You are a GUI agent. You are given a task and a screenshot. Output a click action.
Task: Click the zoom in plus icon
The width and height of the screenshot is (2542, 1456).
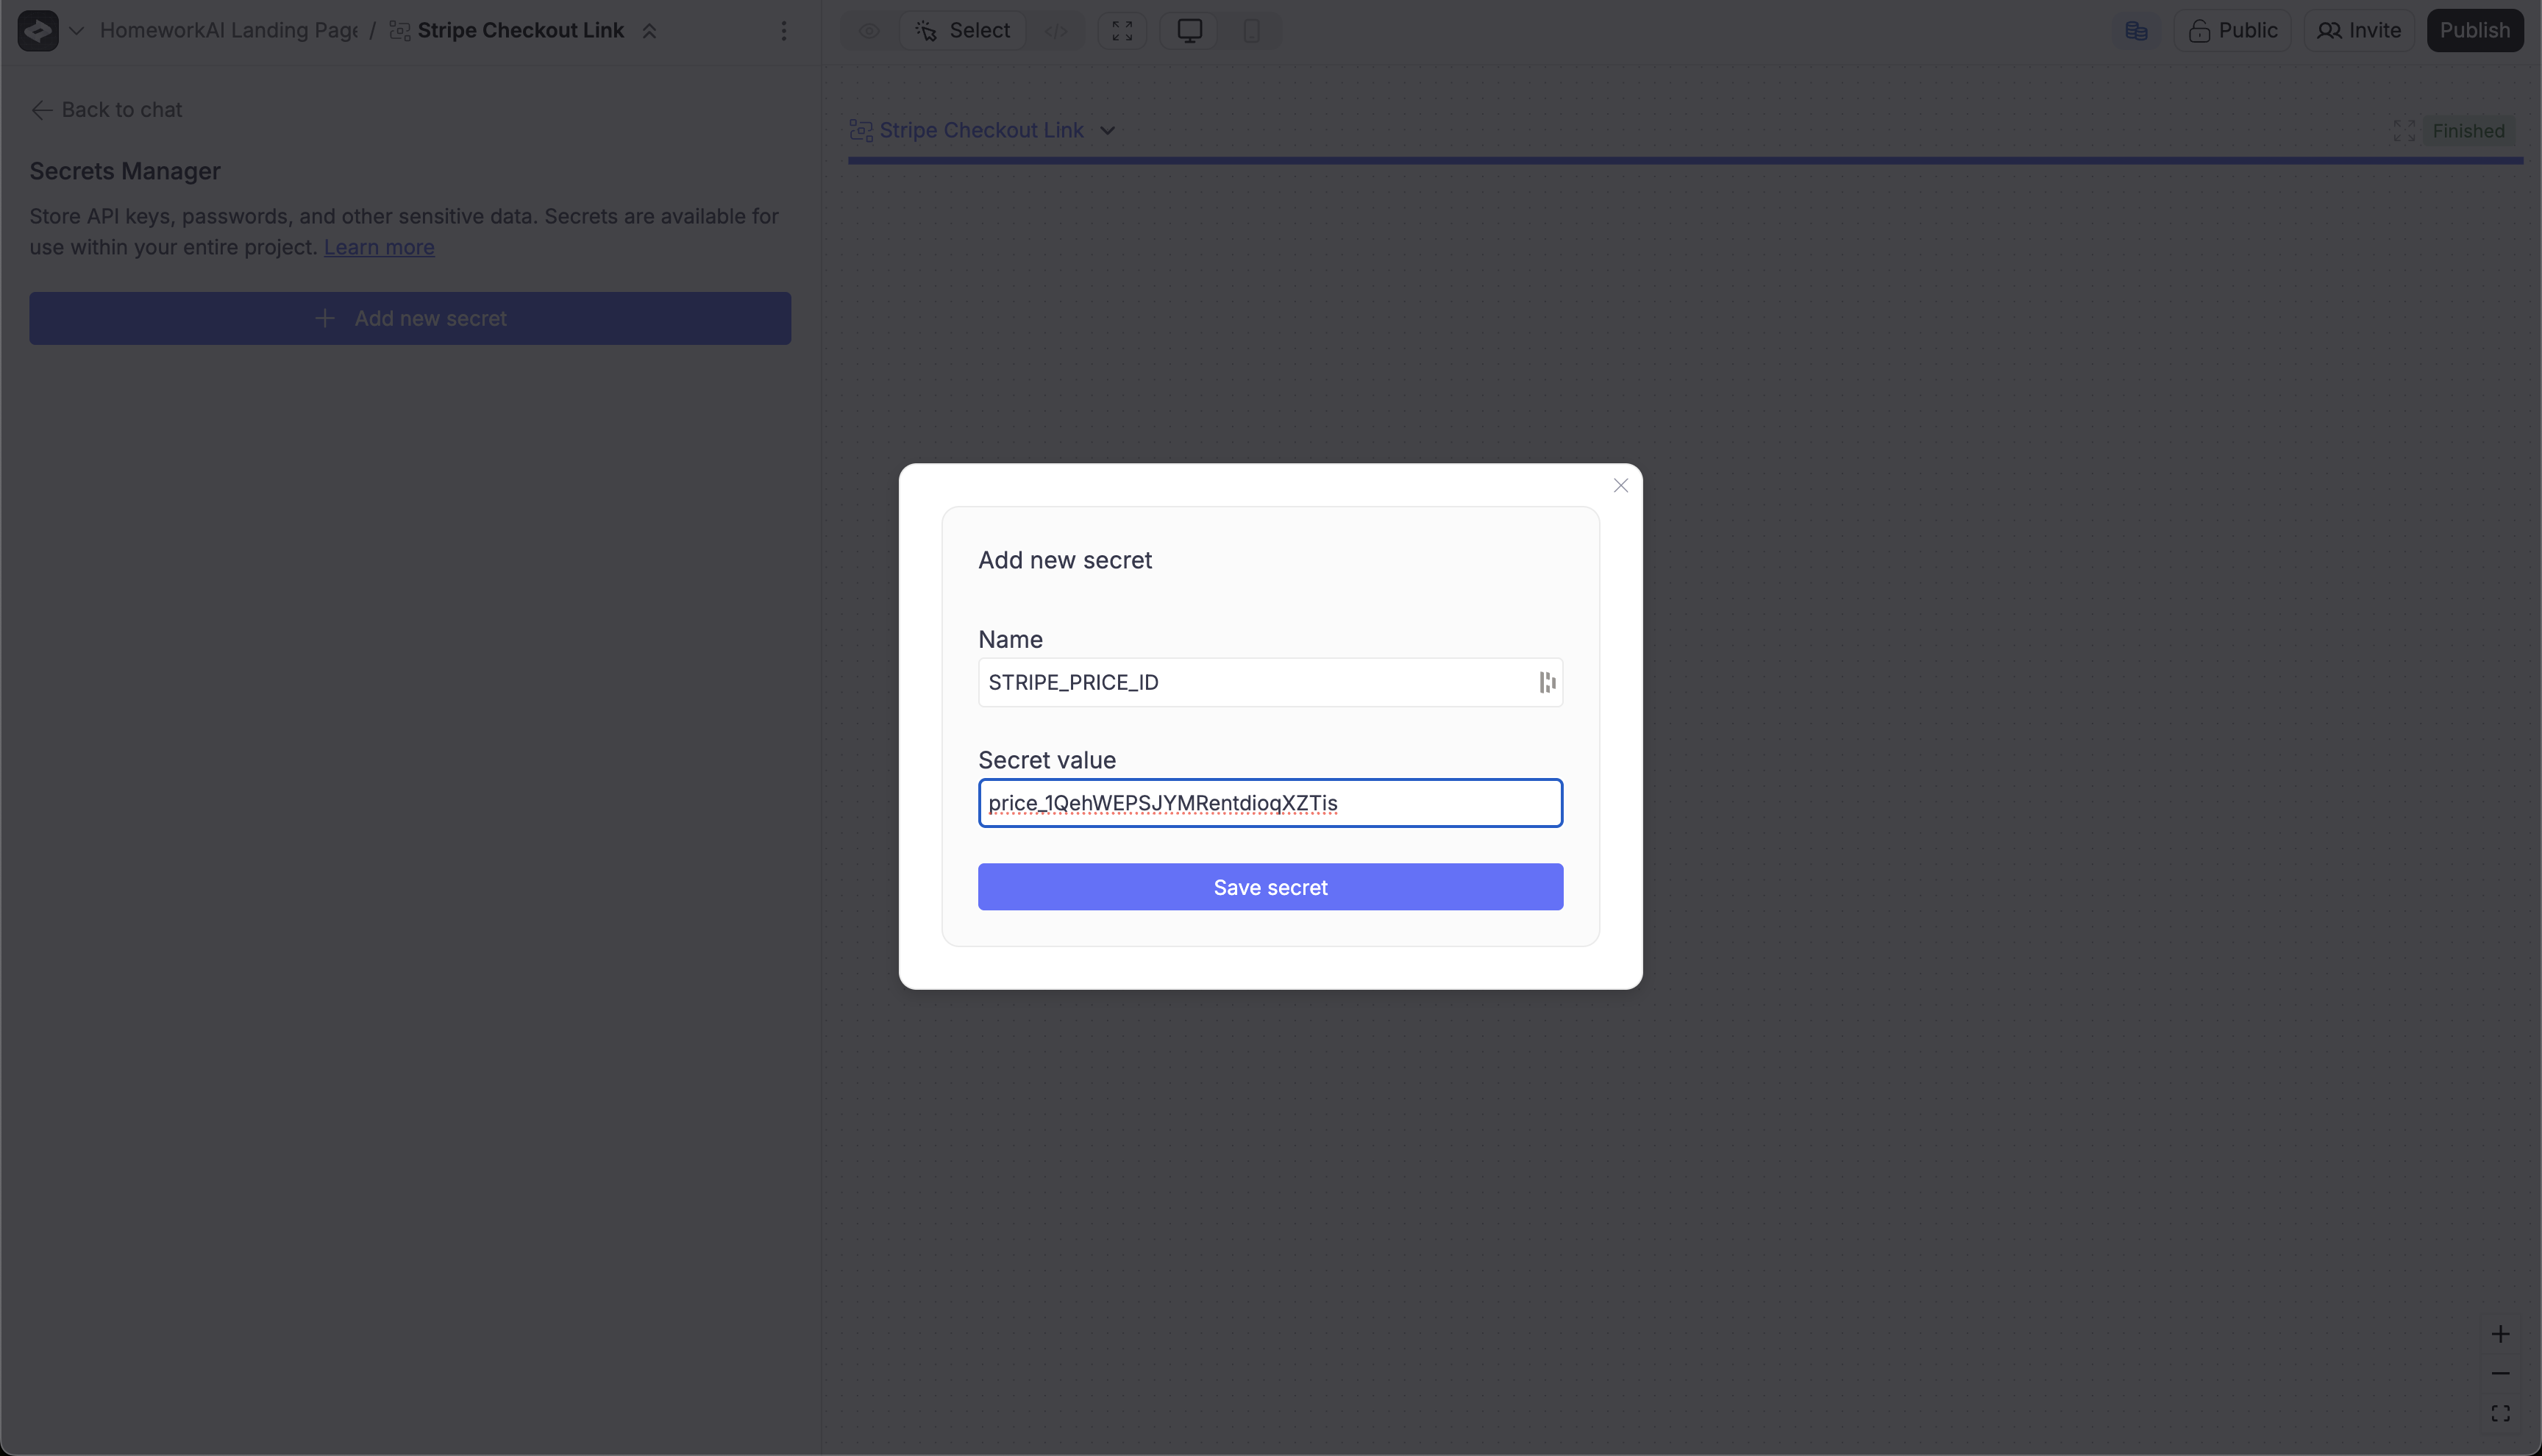2500,1334
